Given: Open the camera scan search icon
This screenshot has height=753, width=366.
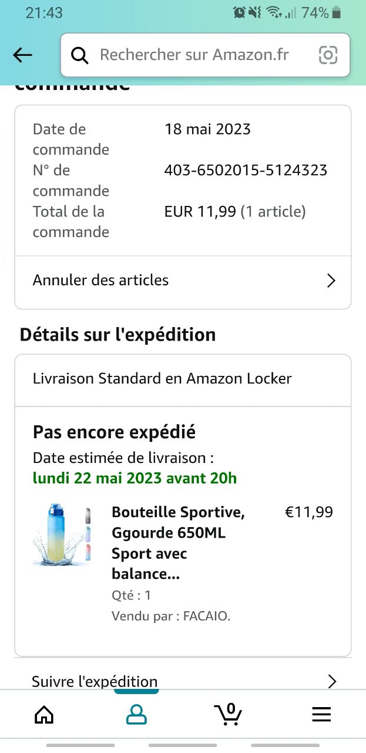Looking at the screenshot, I should (328, 55).
